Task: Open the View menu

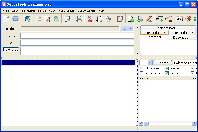Action: point(52,11)
